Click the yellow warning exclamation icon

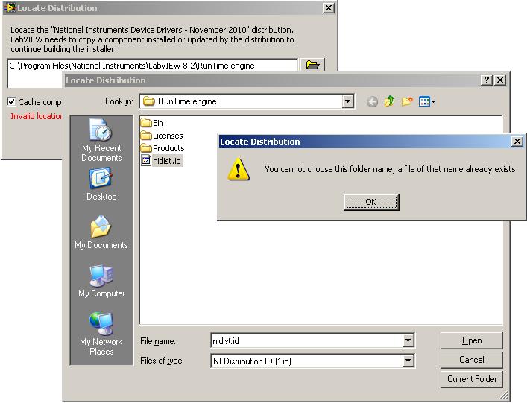pos(239,169)
